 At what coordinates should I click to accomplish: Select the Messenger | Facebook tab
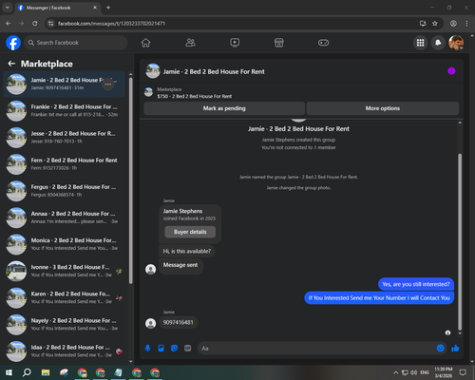point(58,8)
